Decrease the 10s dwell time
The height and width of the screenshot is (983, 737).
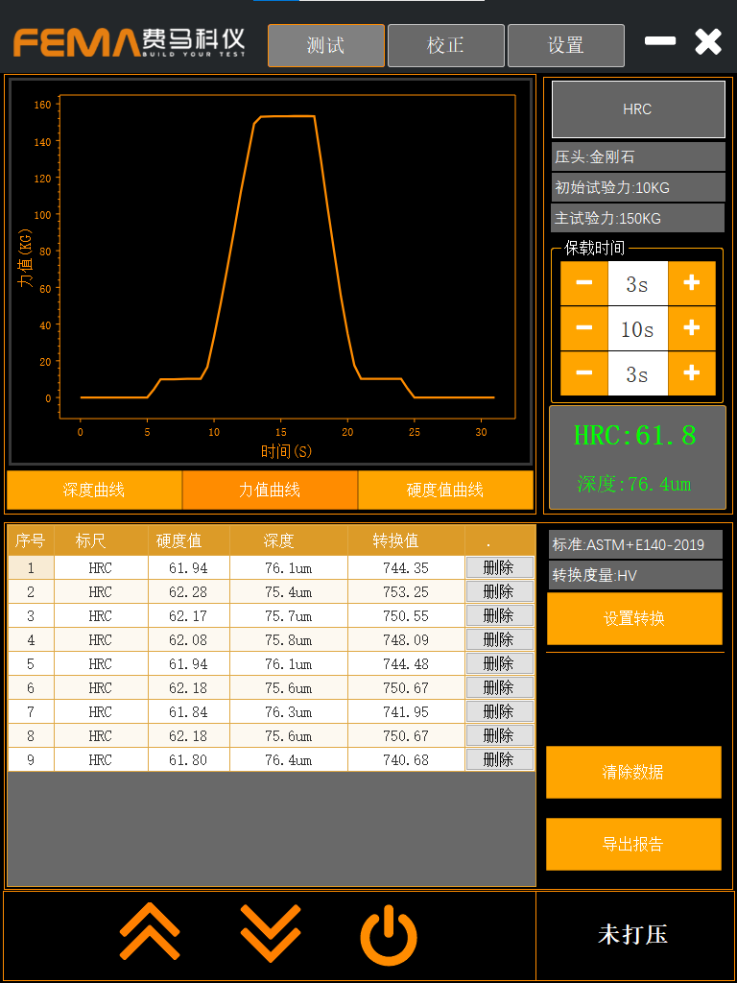pos(583,328)
